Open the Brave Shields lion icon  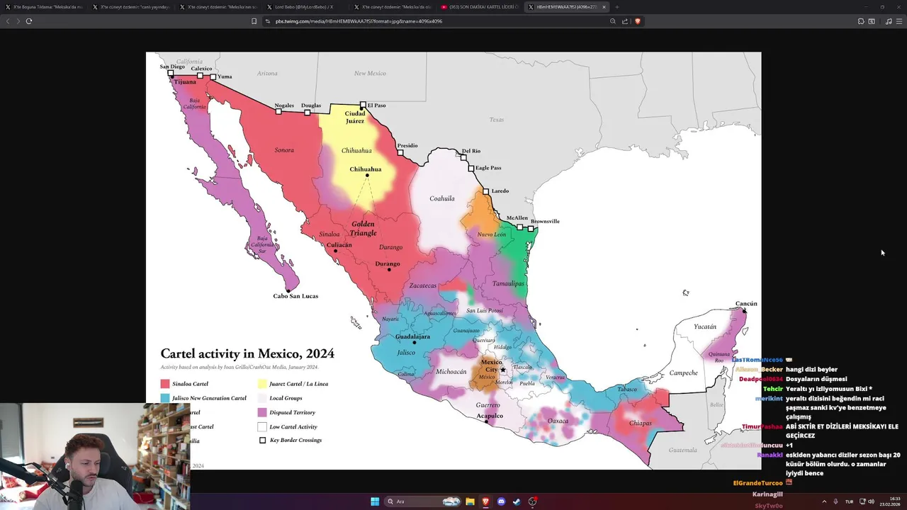(637, 21)
